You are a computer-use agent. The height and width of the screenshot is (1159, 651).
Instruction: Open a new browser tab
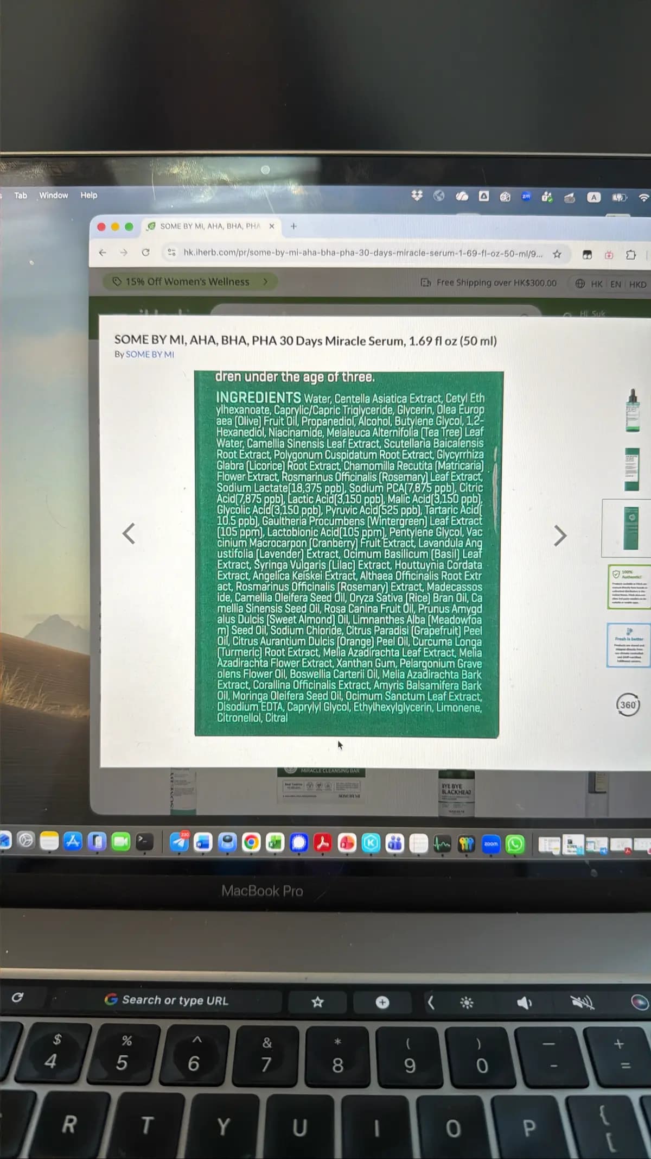[293, 226]
